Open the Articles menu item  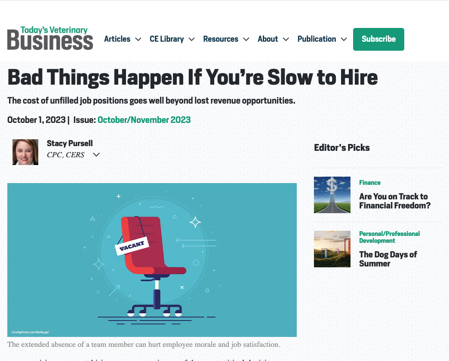(117, 39)
